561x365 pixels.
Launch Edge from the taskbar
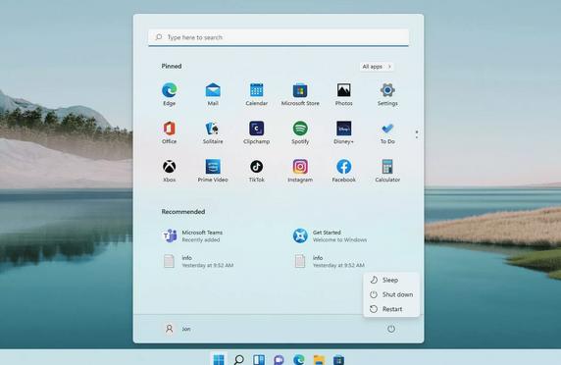click(x=299, y=359)
